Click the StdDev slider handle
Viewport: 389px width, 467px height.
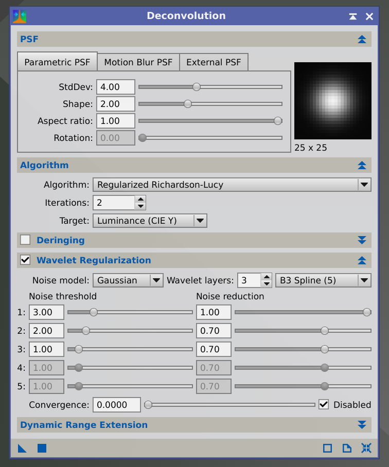click(x=196, y=87)
